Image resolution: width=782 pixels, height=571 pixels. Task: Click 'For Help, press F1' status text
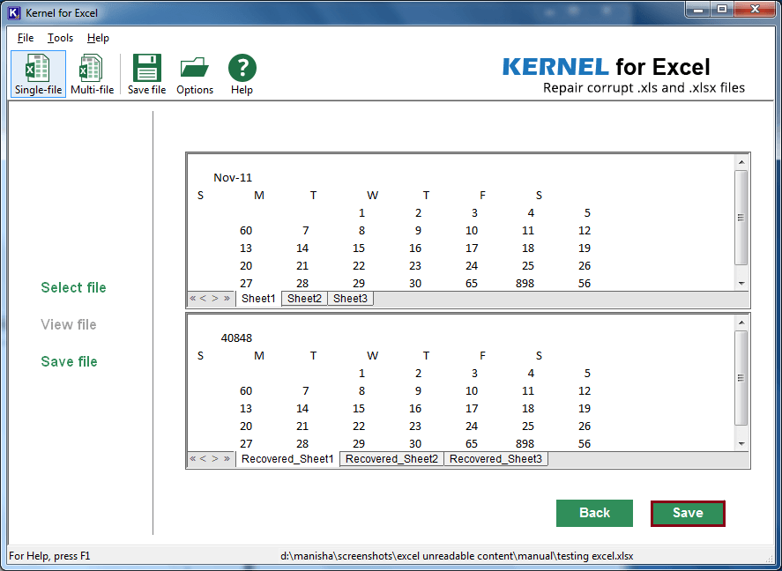click(50, 555)
